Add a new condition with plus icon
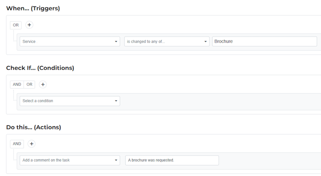The image size is (321, 176). (x=43, y=84)
